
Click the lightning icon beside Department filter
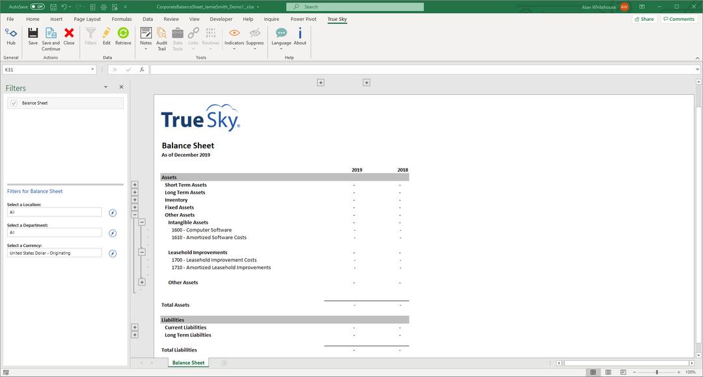pos(113,233)
